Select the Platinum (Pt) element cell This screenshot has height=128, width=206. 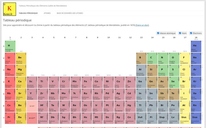pyautogui.click(x=108, y=106)
